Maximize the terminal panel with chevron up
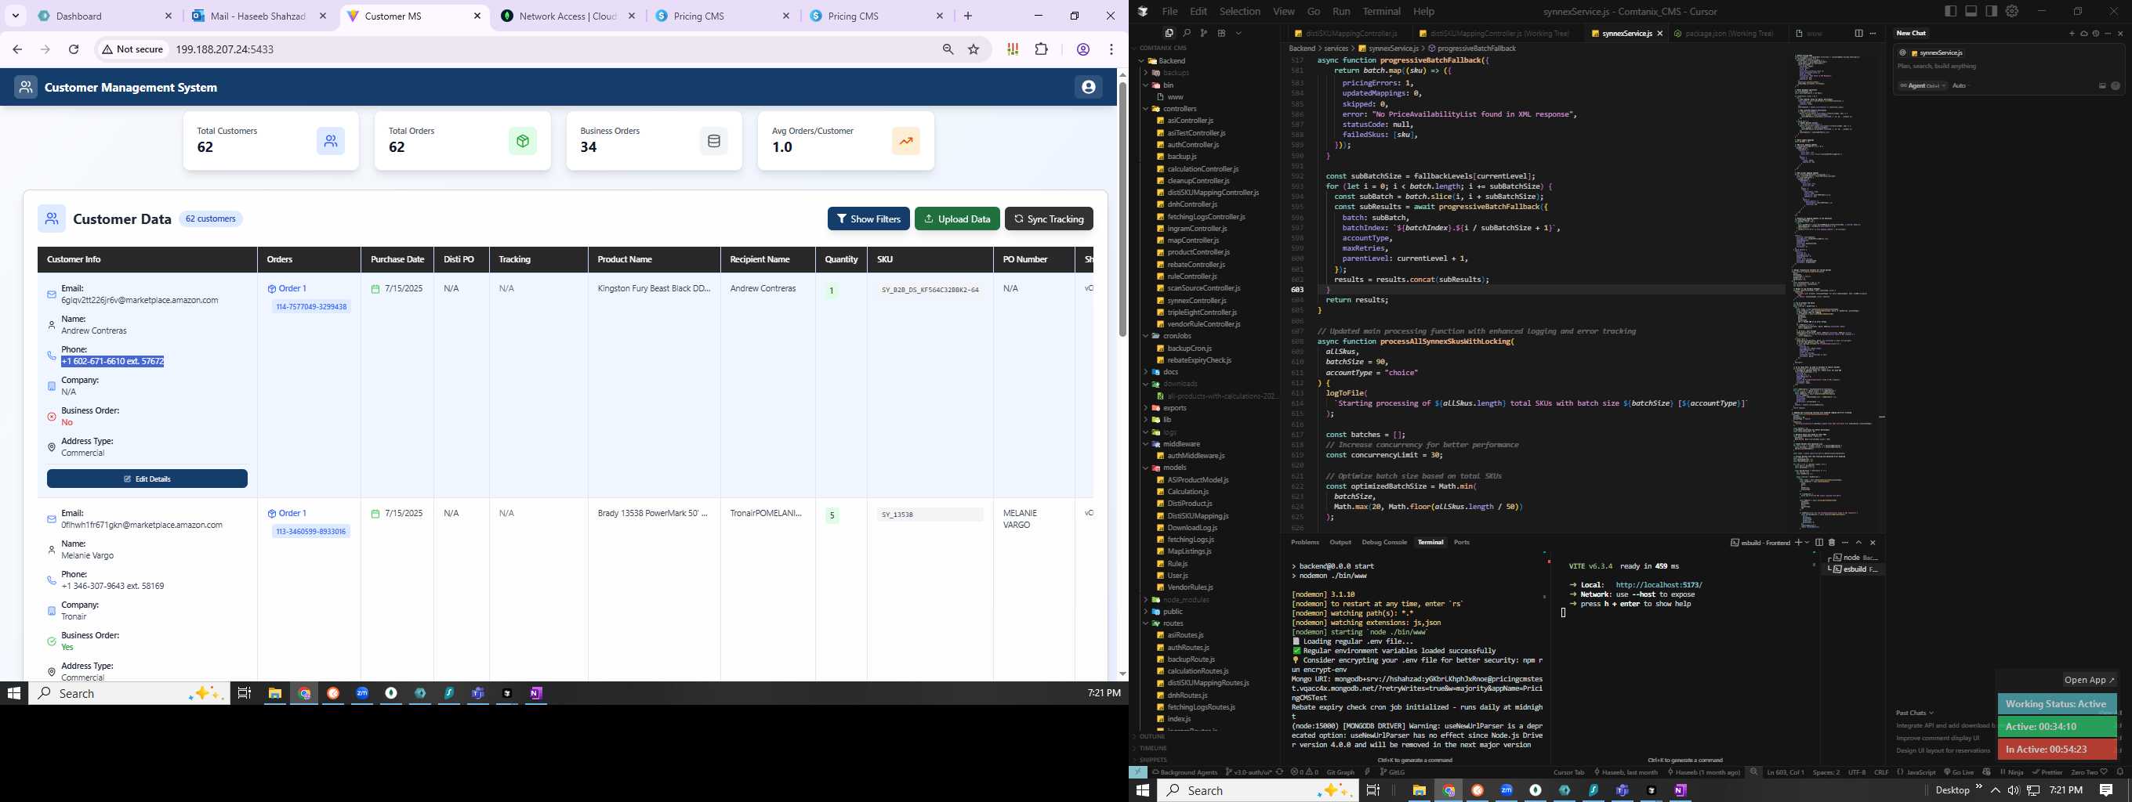 [x=1858, y=543]
